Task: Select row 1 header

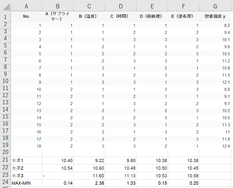Action: [5, 17]
